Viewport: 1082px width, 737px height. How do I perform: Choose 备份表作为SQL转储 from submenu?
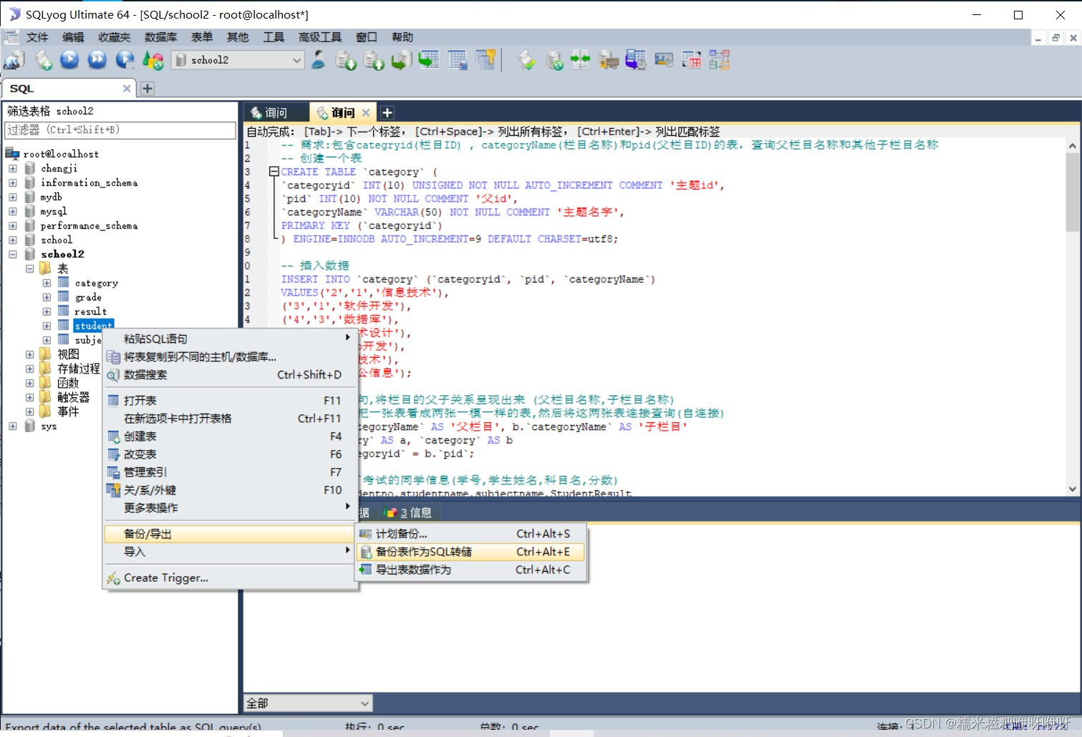pyautogui.click(x=471, y=552)
